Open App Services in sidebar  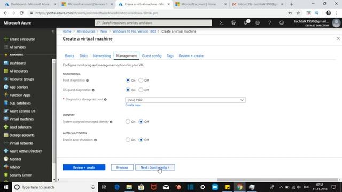pos(19,87)
